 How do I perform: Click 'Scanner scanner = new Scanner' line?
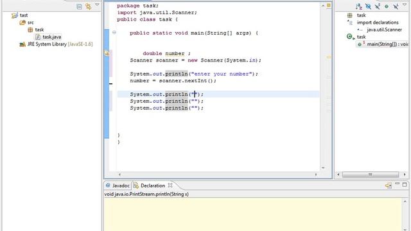[x=195, y=60]
